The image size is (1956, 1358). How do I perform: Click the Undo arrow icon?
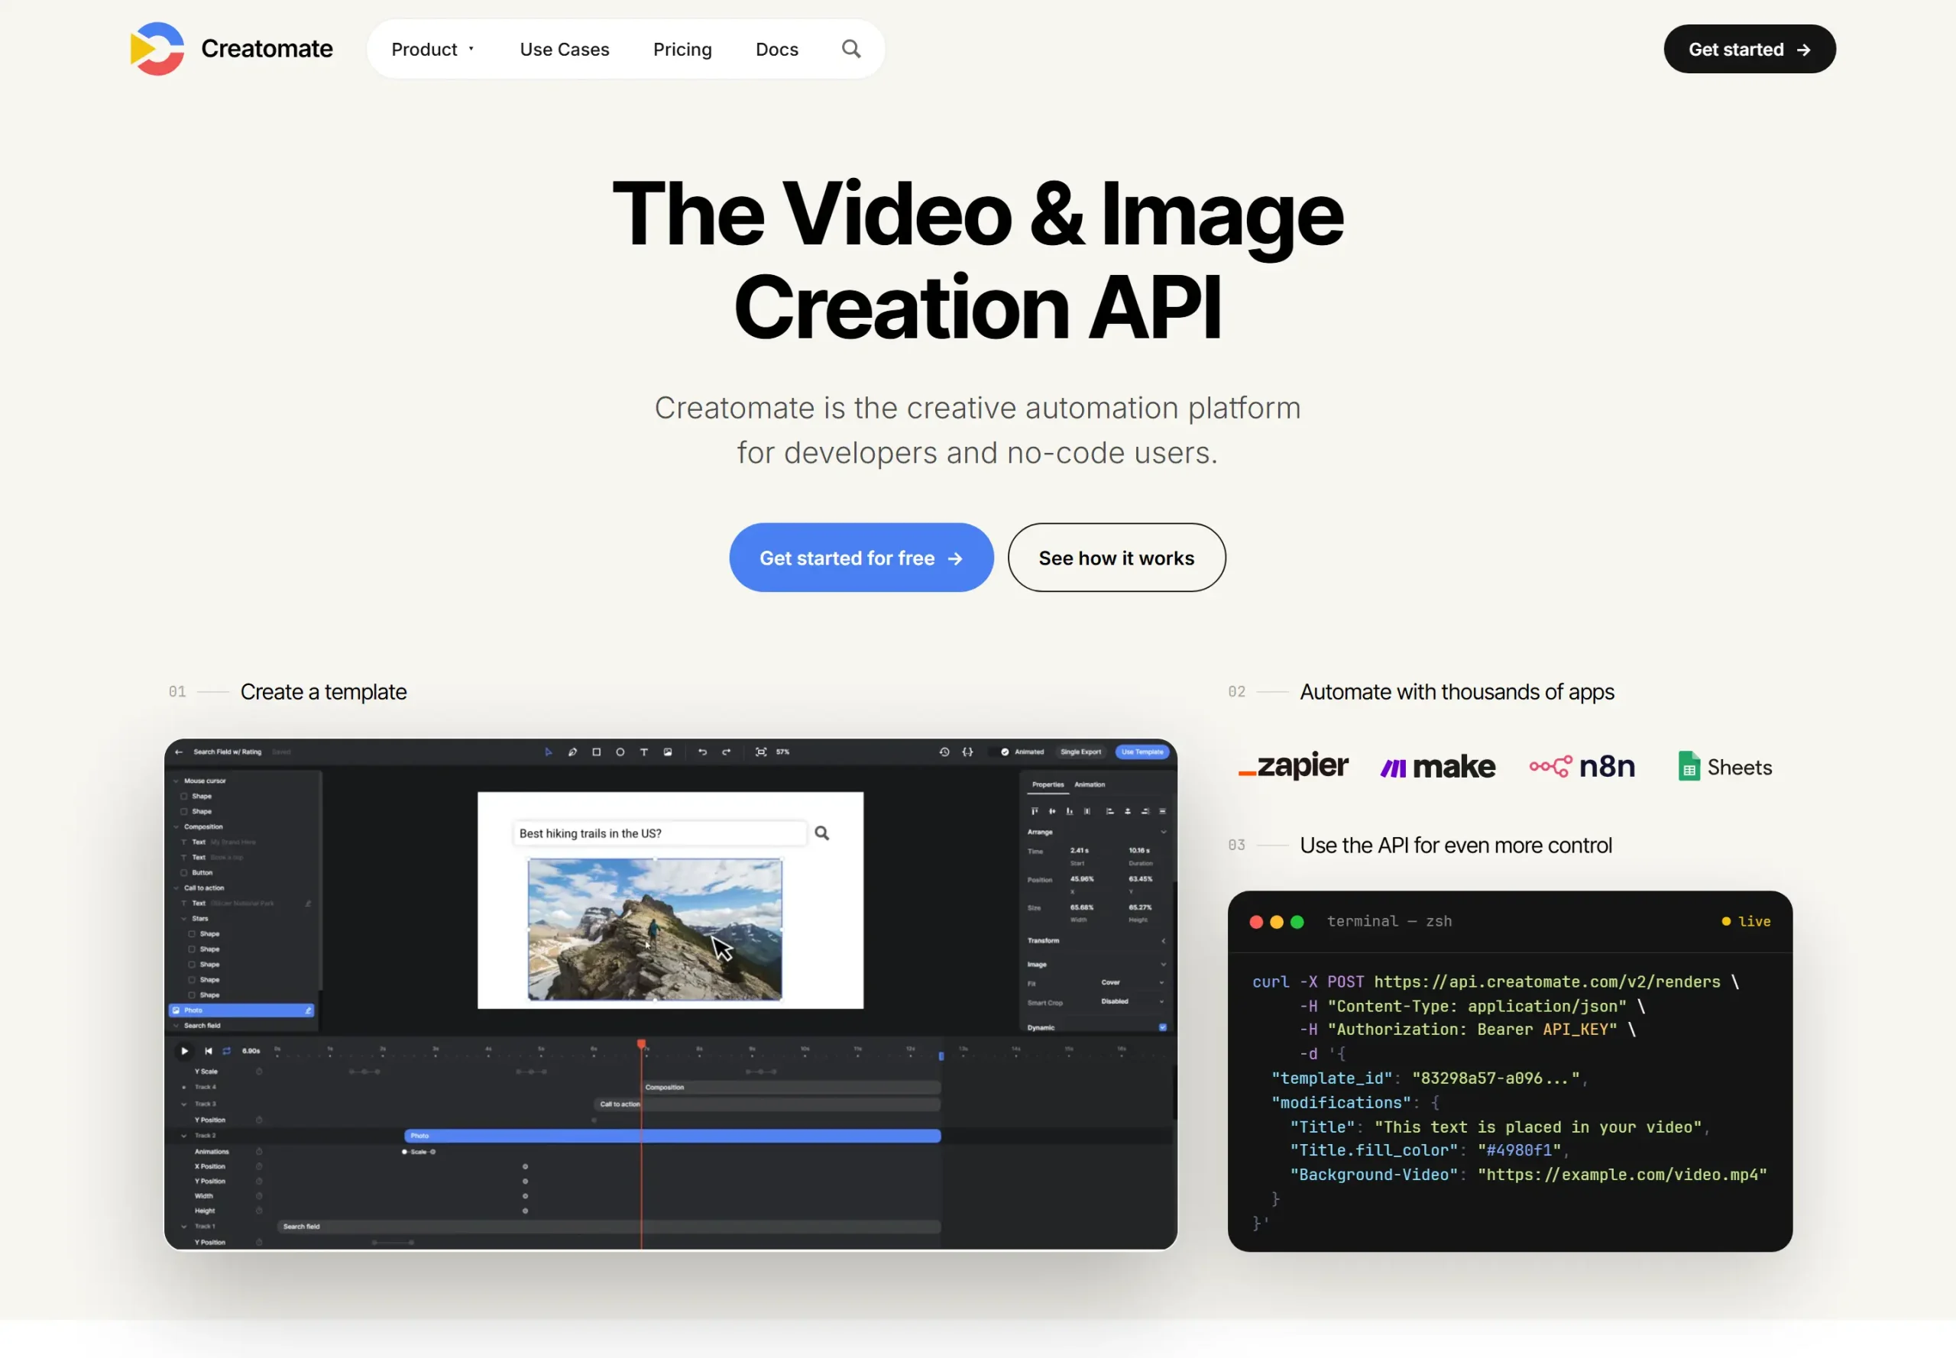pos(702,752)
